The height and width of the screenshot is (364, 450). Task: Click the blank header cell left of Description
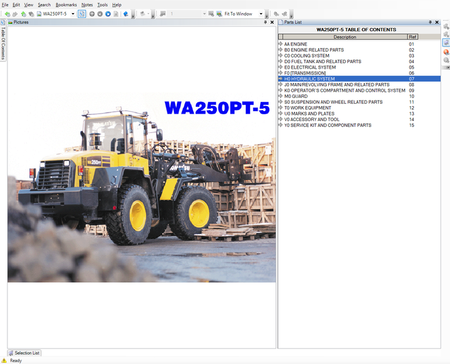(281, 37)
